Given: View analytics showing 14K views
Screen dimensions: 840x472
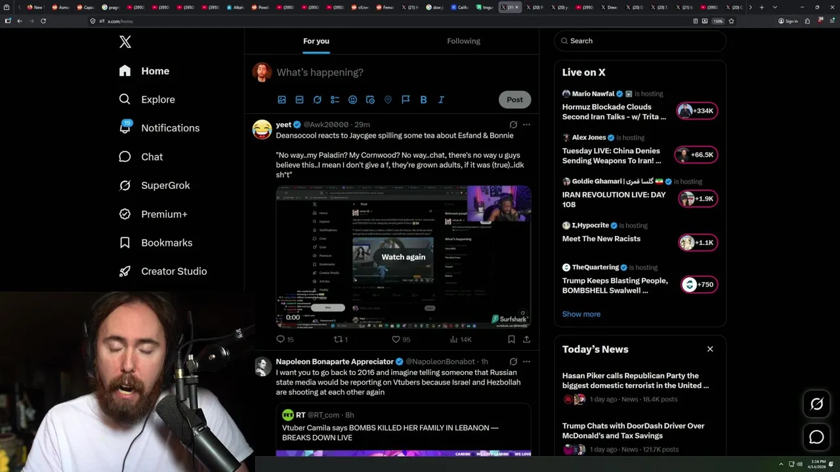Looking at the screenshot, I should pyautogui.click(x=461, y=340).
